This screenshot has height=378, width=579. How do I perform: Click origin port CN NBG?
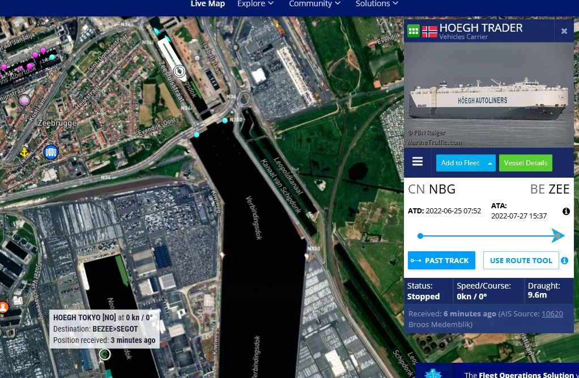pyautogui.click(x=432, y=189)
